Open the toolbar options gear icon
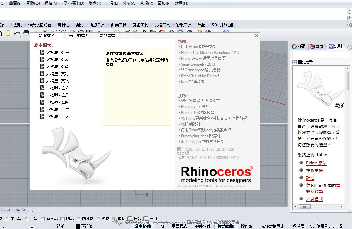352x229 pixels. [349, 25]
